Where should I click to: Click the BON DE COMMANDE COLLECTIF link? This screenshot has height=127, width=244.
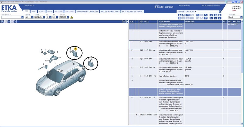213,5
